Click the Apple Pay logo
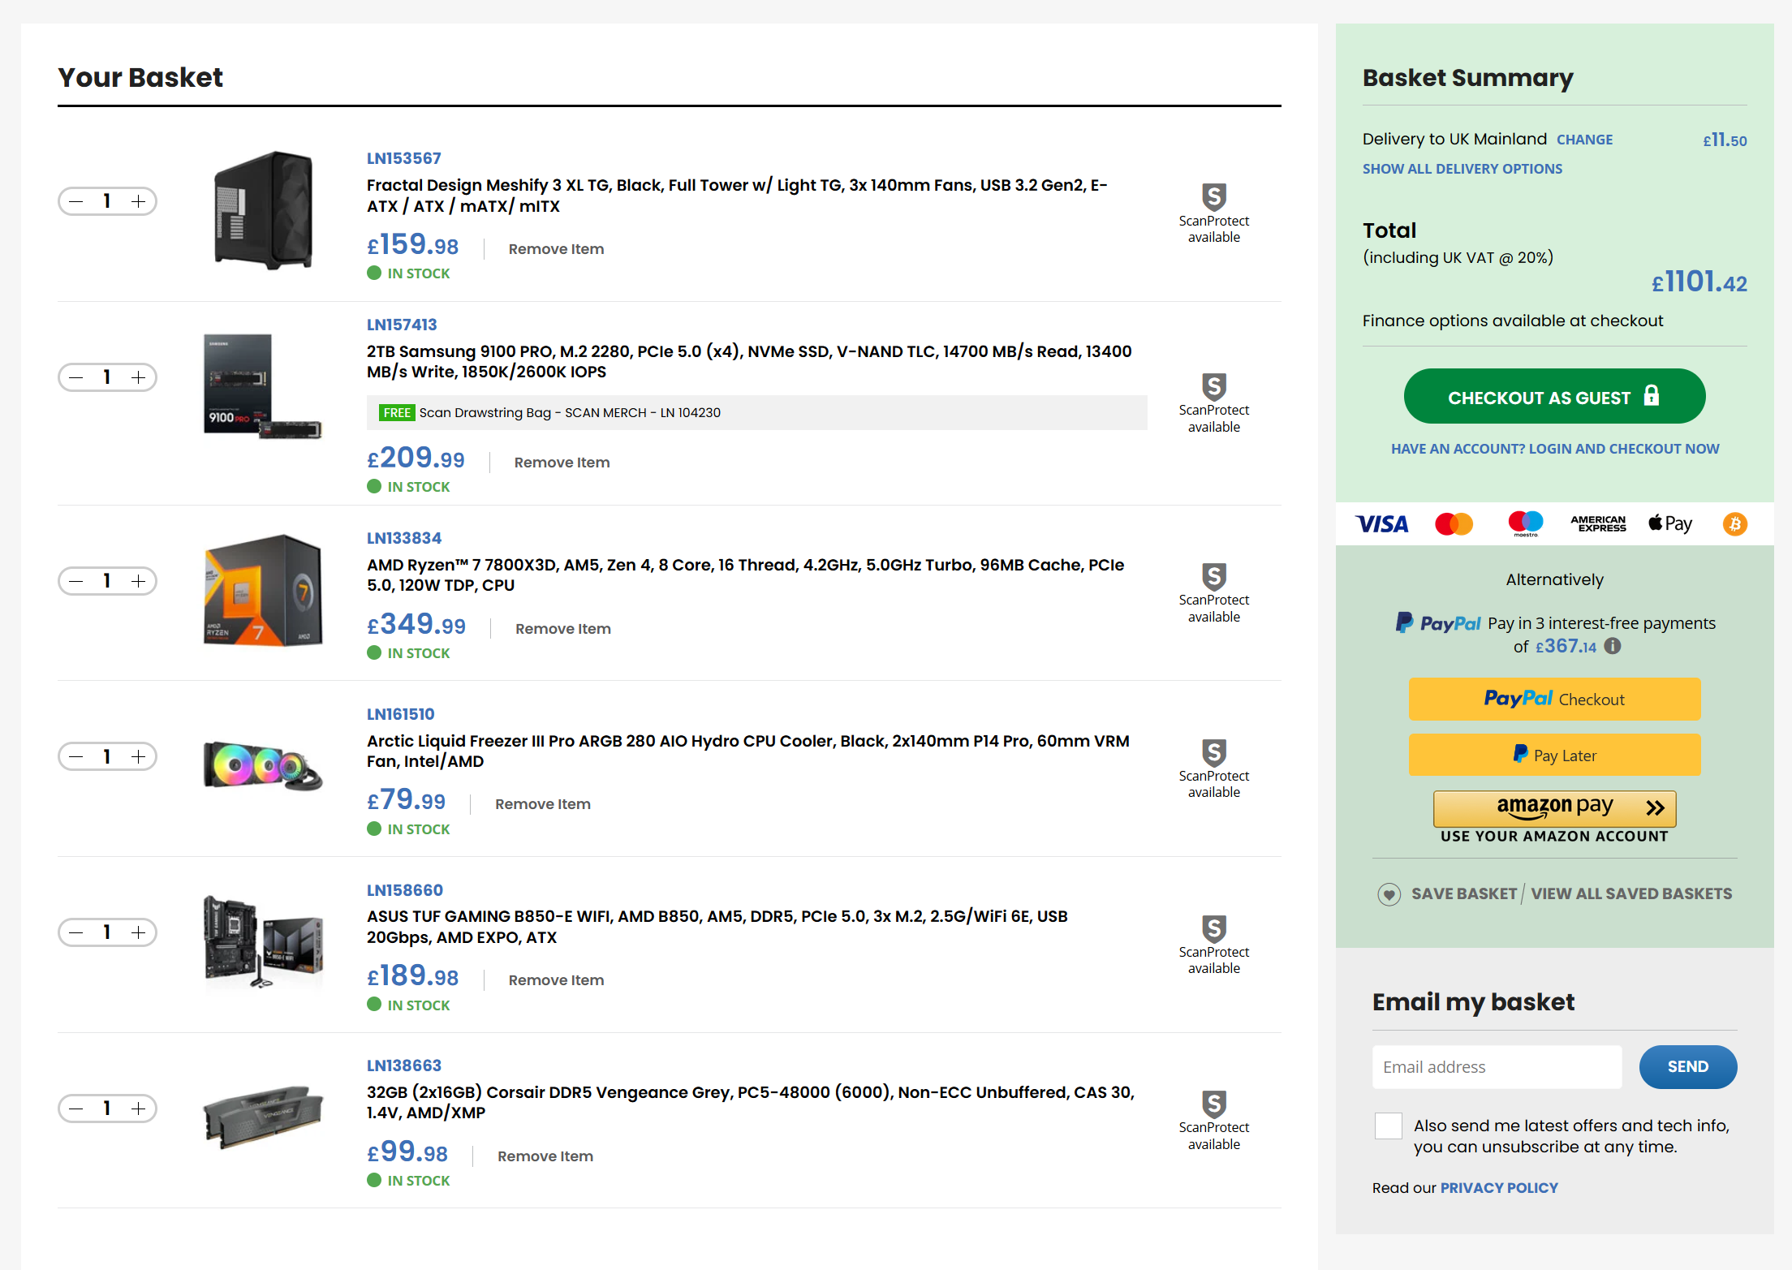 pyautogui.click(x=1670, y=524)
